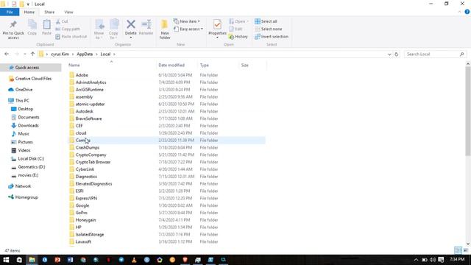Screen dimensions: 471x265
Task: Click the Copy ribbon icon
Action: 32,24
